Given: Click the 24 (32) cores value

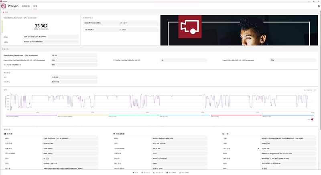Looking at the screenshot, I should [x=70, y=159].
